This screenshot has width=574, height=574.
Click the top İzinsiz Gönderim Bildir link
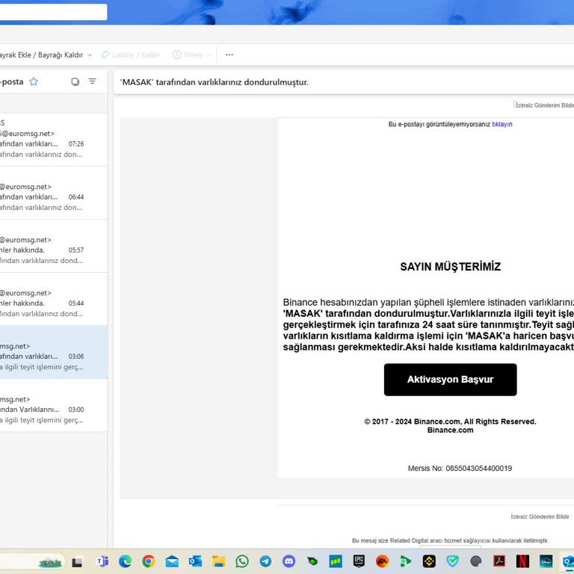coord(544,105)
